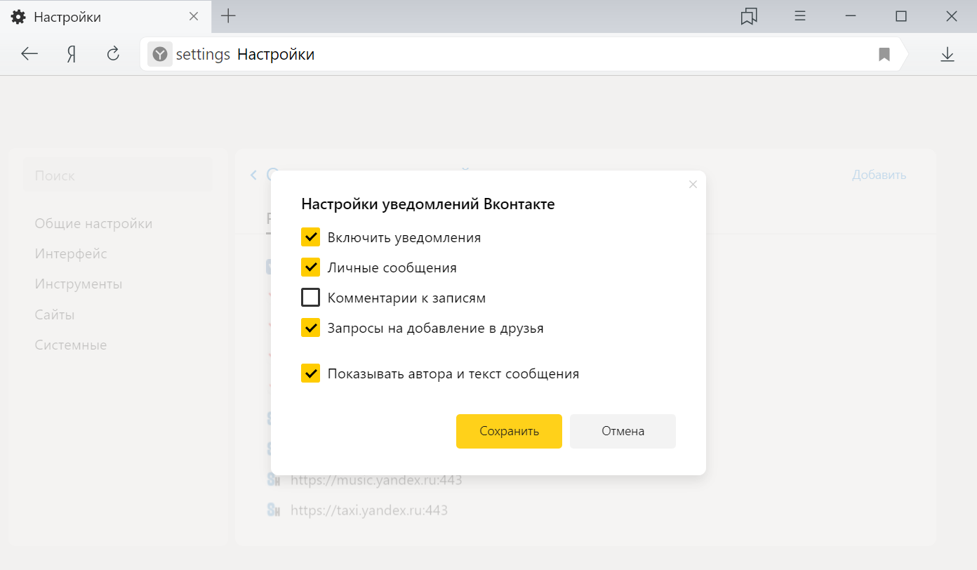Viewport: 977px width, 570px height.
Task: Enable Комментарии к записям checkbox
Action: point(311,298)
